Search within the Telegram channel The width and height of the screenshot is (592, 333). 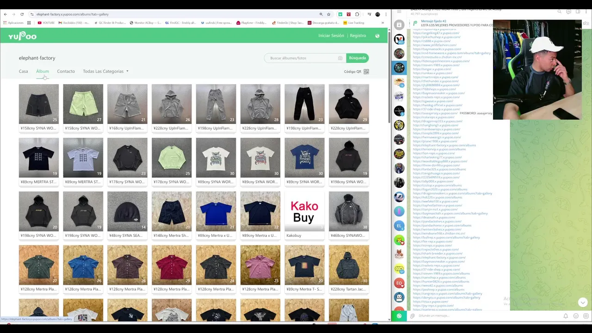pyautogui.click(x=559, y=12)
